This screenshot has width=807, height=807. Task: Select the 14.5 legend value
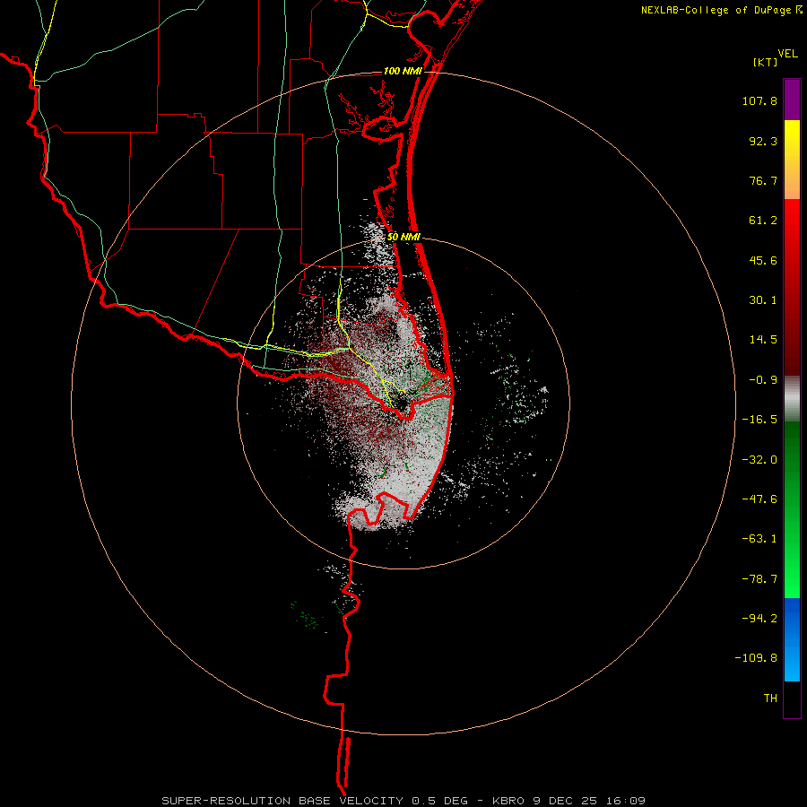pyautogui.click(x=763, y=340)
